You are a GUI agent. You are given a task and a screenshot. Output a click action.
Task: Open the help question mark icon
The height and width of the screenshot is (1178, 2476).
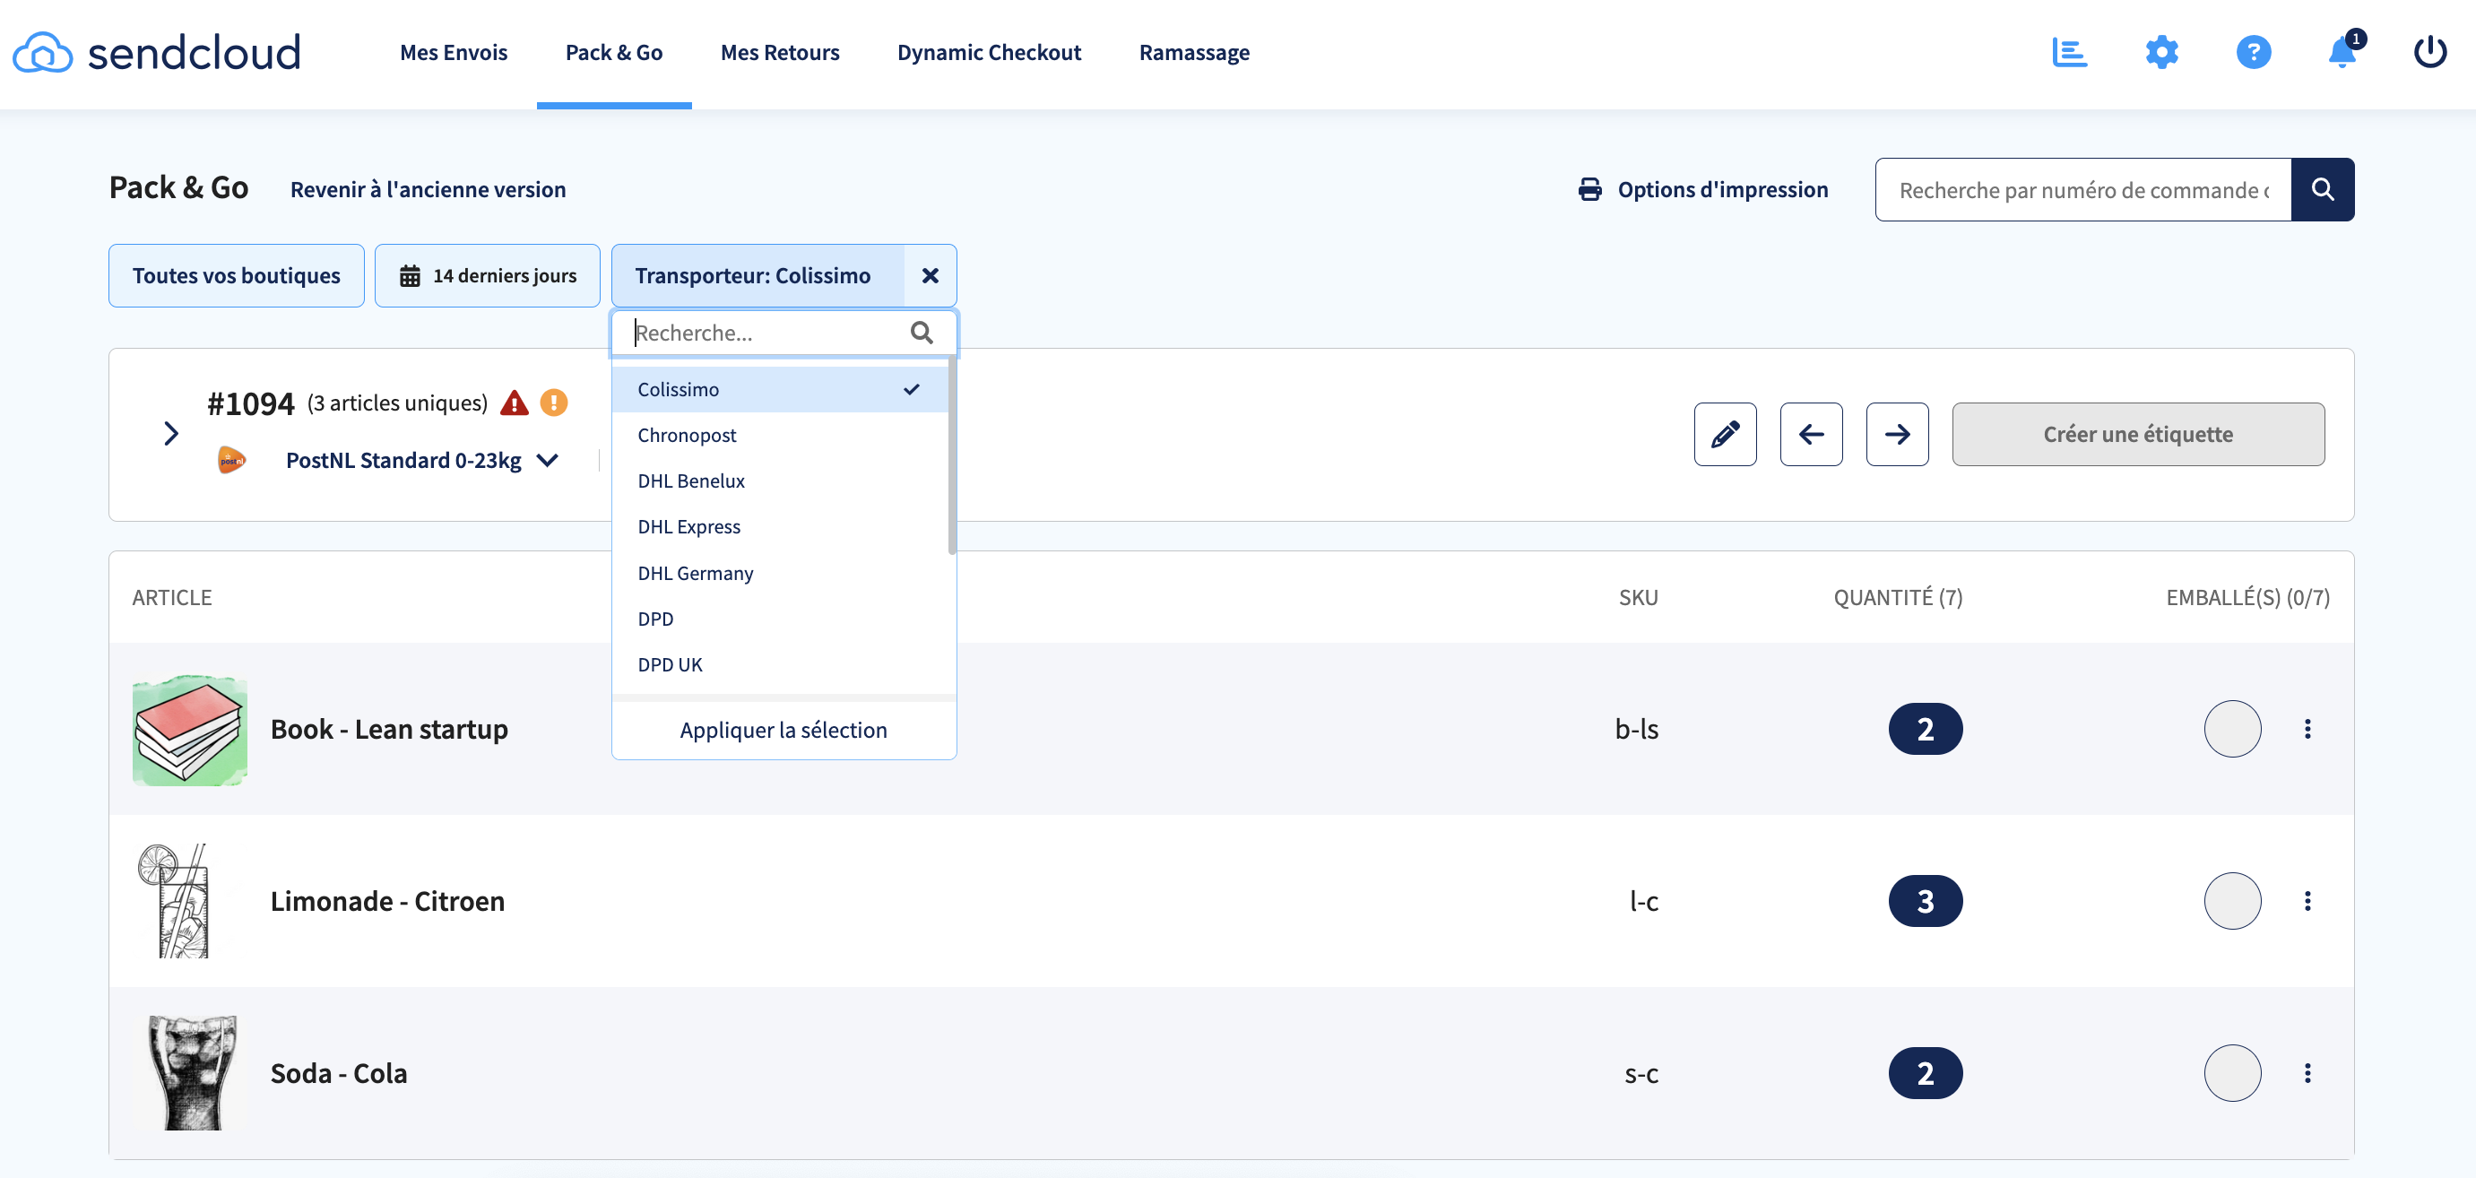tap(2253, 52)
